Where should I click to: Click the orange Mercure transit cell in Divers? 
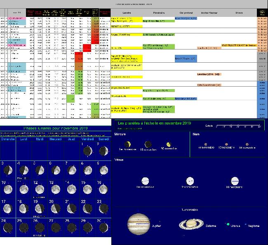239,45
